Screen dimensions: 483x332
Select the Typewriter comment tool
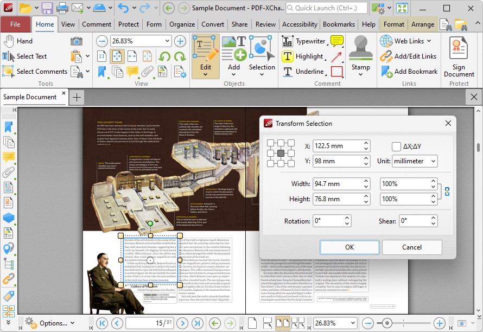click(x=304, y=41)
